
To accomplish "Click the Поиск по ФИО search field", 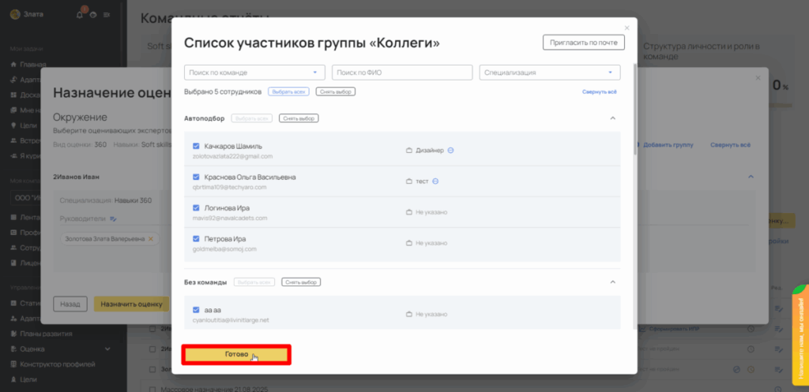I will coord(402,73).
